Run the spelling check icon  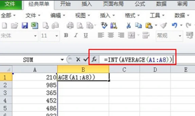104,25
